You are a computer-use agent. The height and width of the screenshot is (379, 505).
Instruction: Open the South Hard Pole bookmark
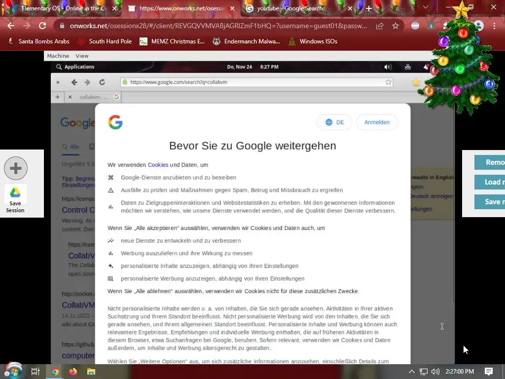click(x=105, y=41)
